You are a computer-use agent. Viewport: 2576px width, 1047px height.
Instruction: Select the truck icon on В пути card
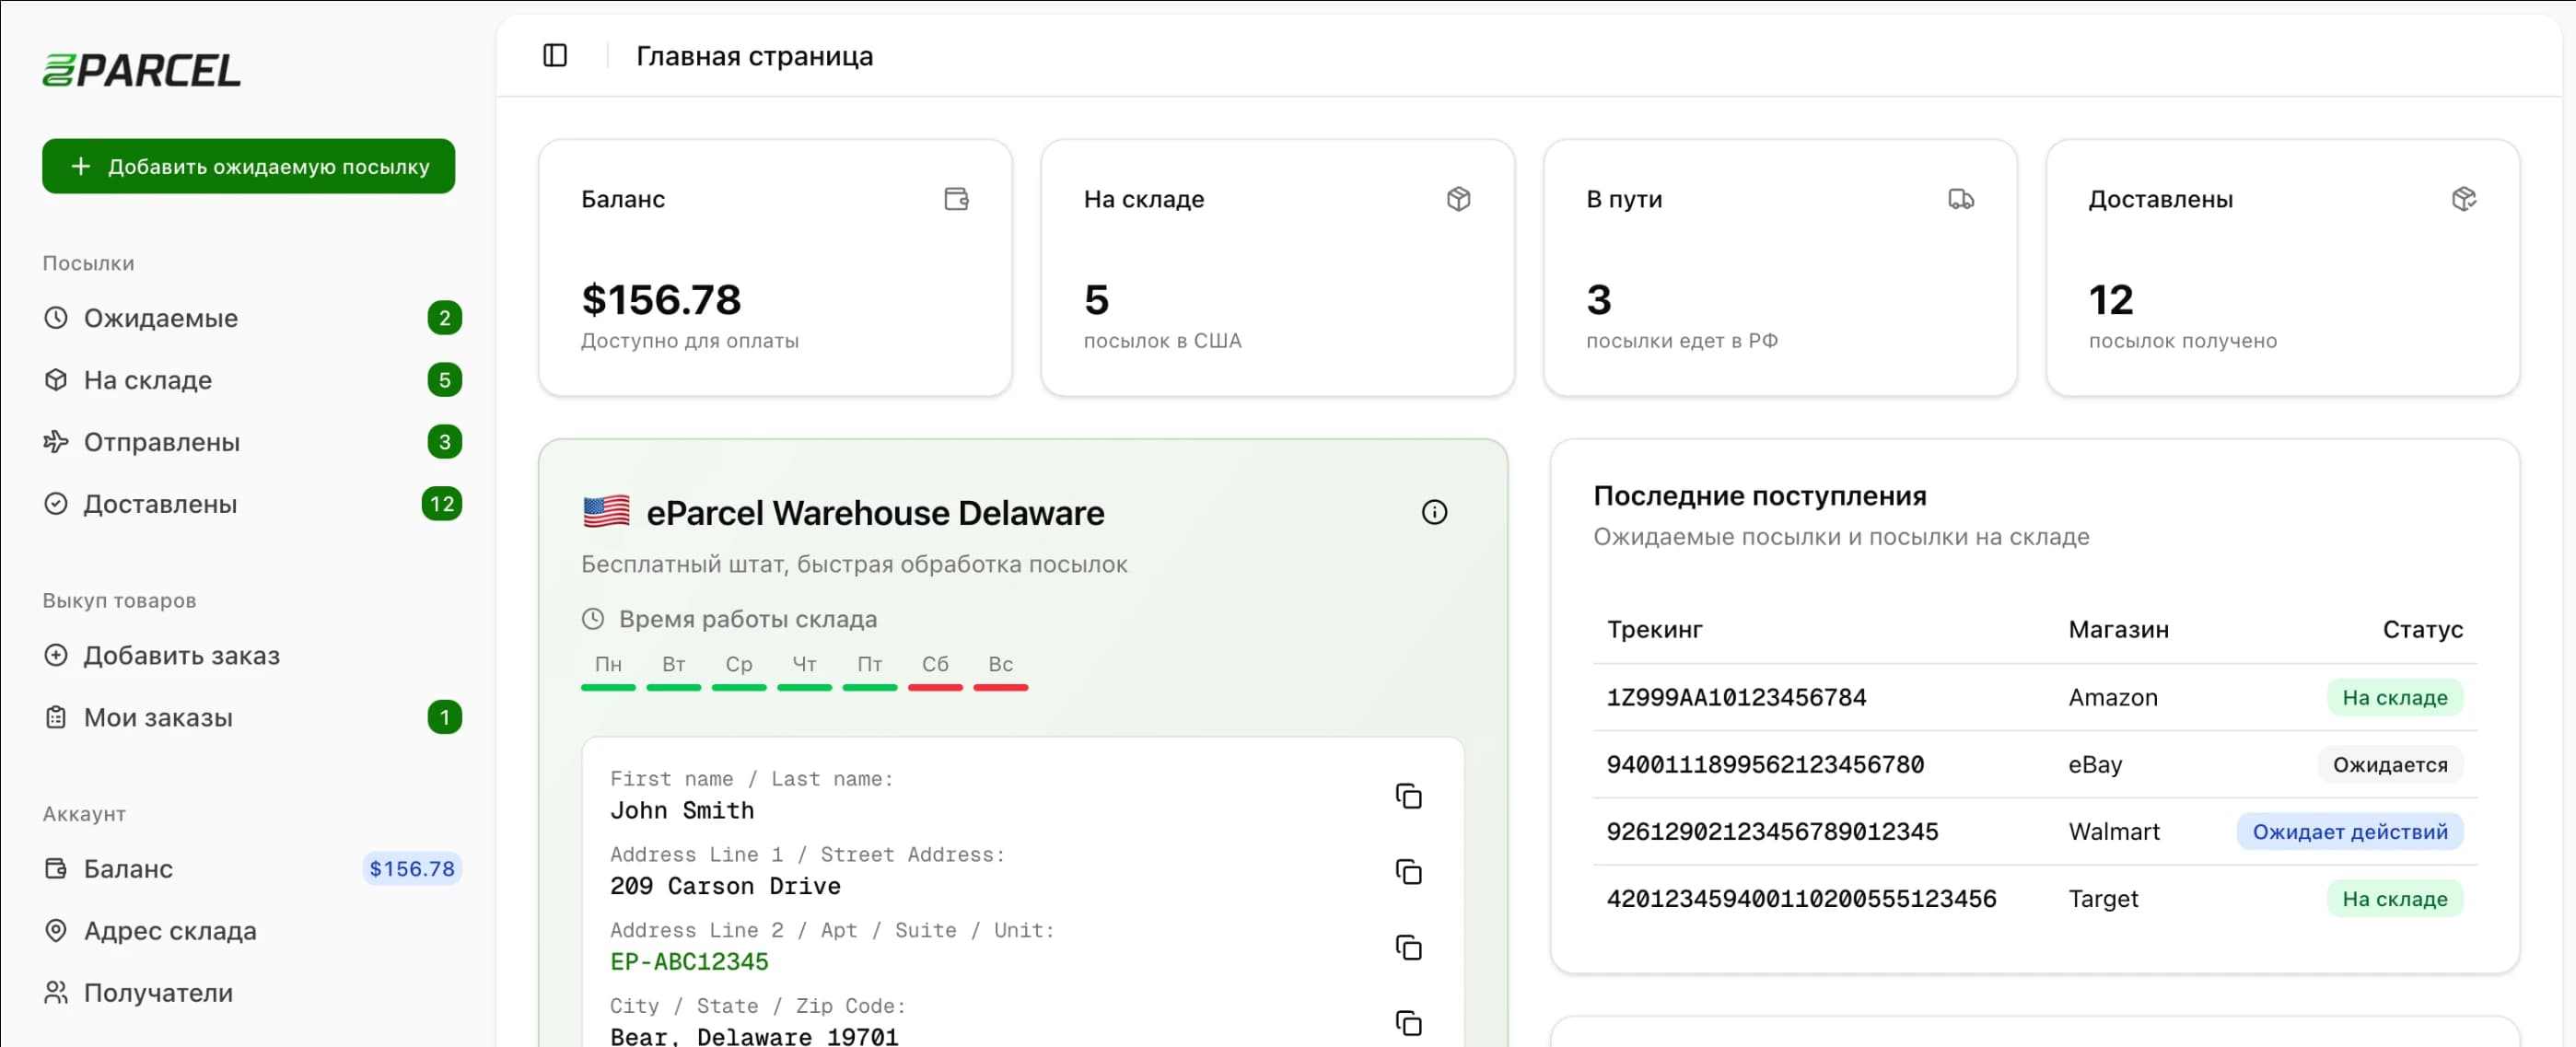tap(1961, 199)
